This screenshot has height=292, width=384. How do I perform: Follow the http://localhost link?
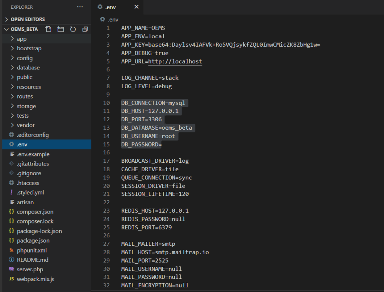tap(186, 61)
